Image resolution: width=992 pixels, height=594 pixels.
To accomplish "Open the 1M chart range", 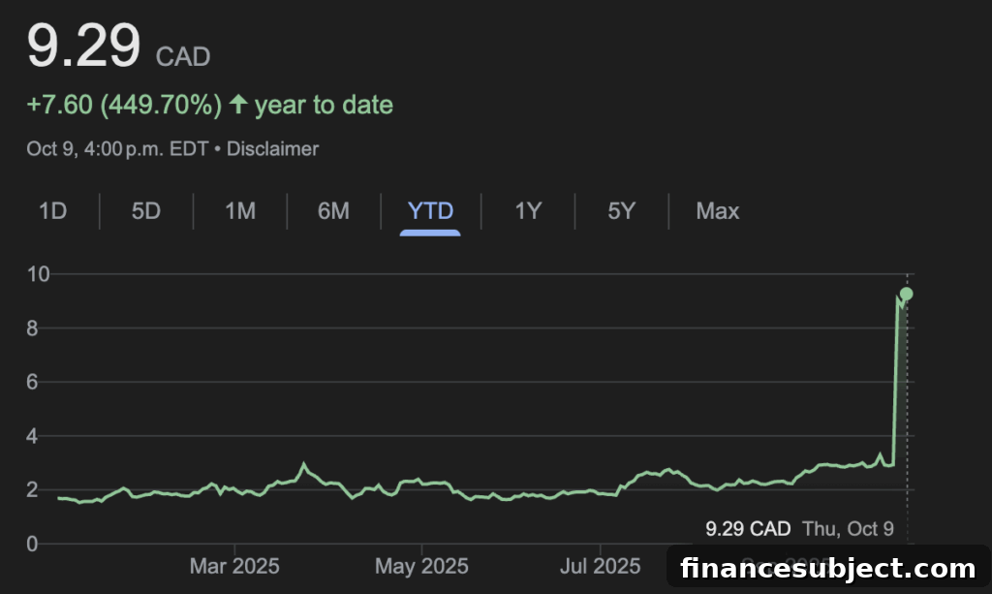I will 240,210.
